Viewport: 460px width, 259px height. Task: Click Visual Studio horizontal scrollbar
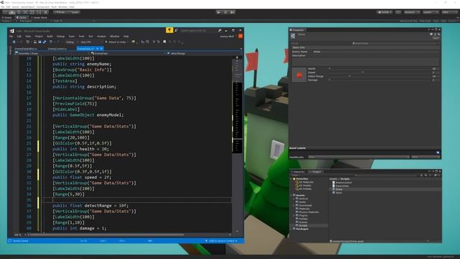pos(107,235)
